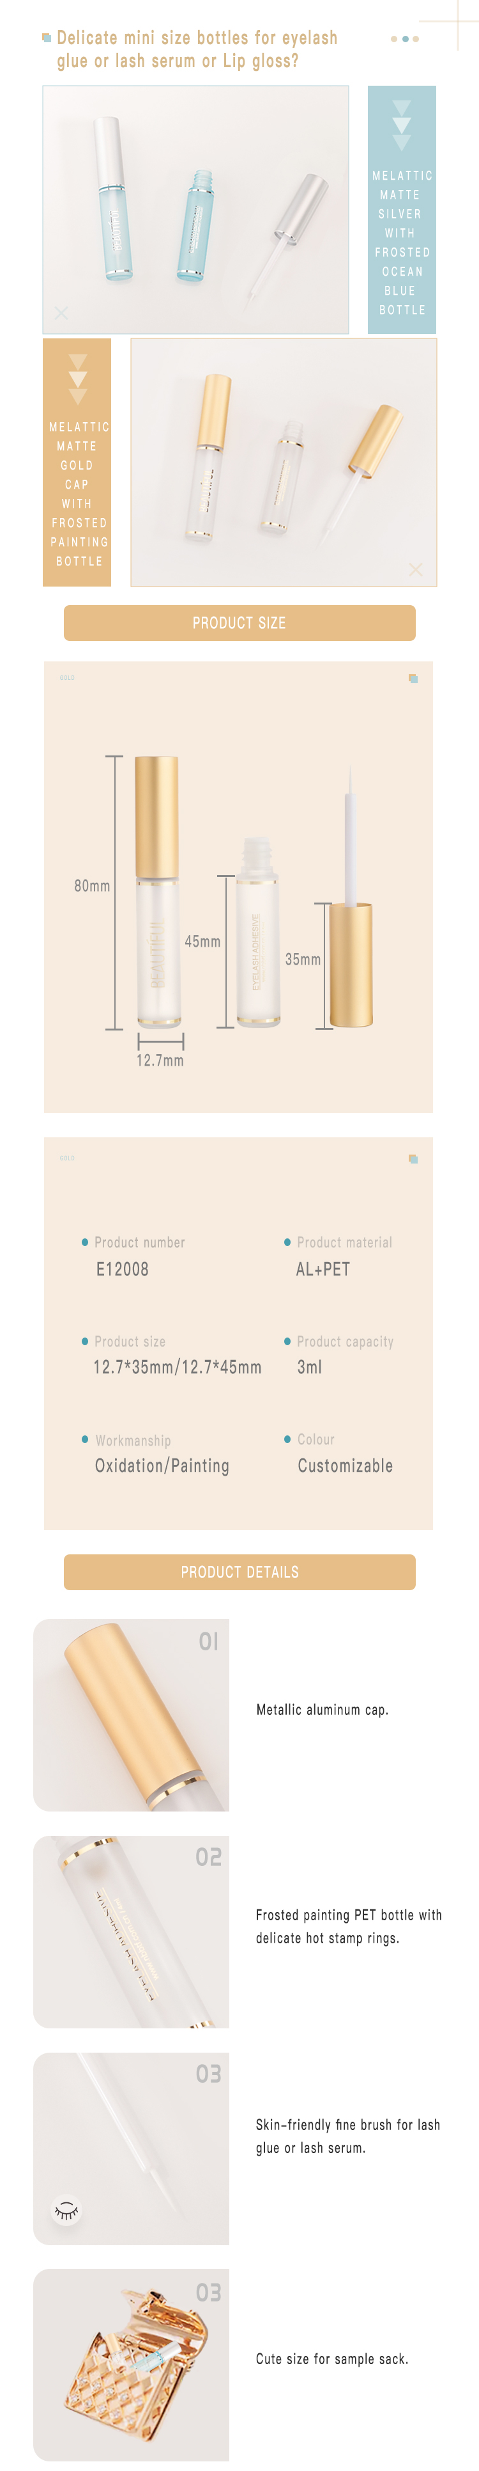The image size is (479, 2471).
Task: Click the X mark on the gold bottle photo
Action: click(x=416, y=569)
